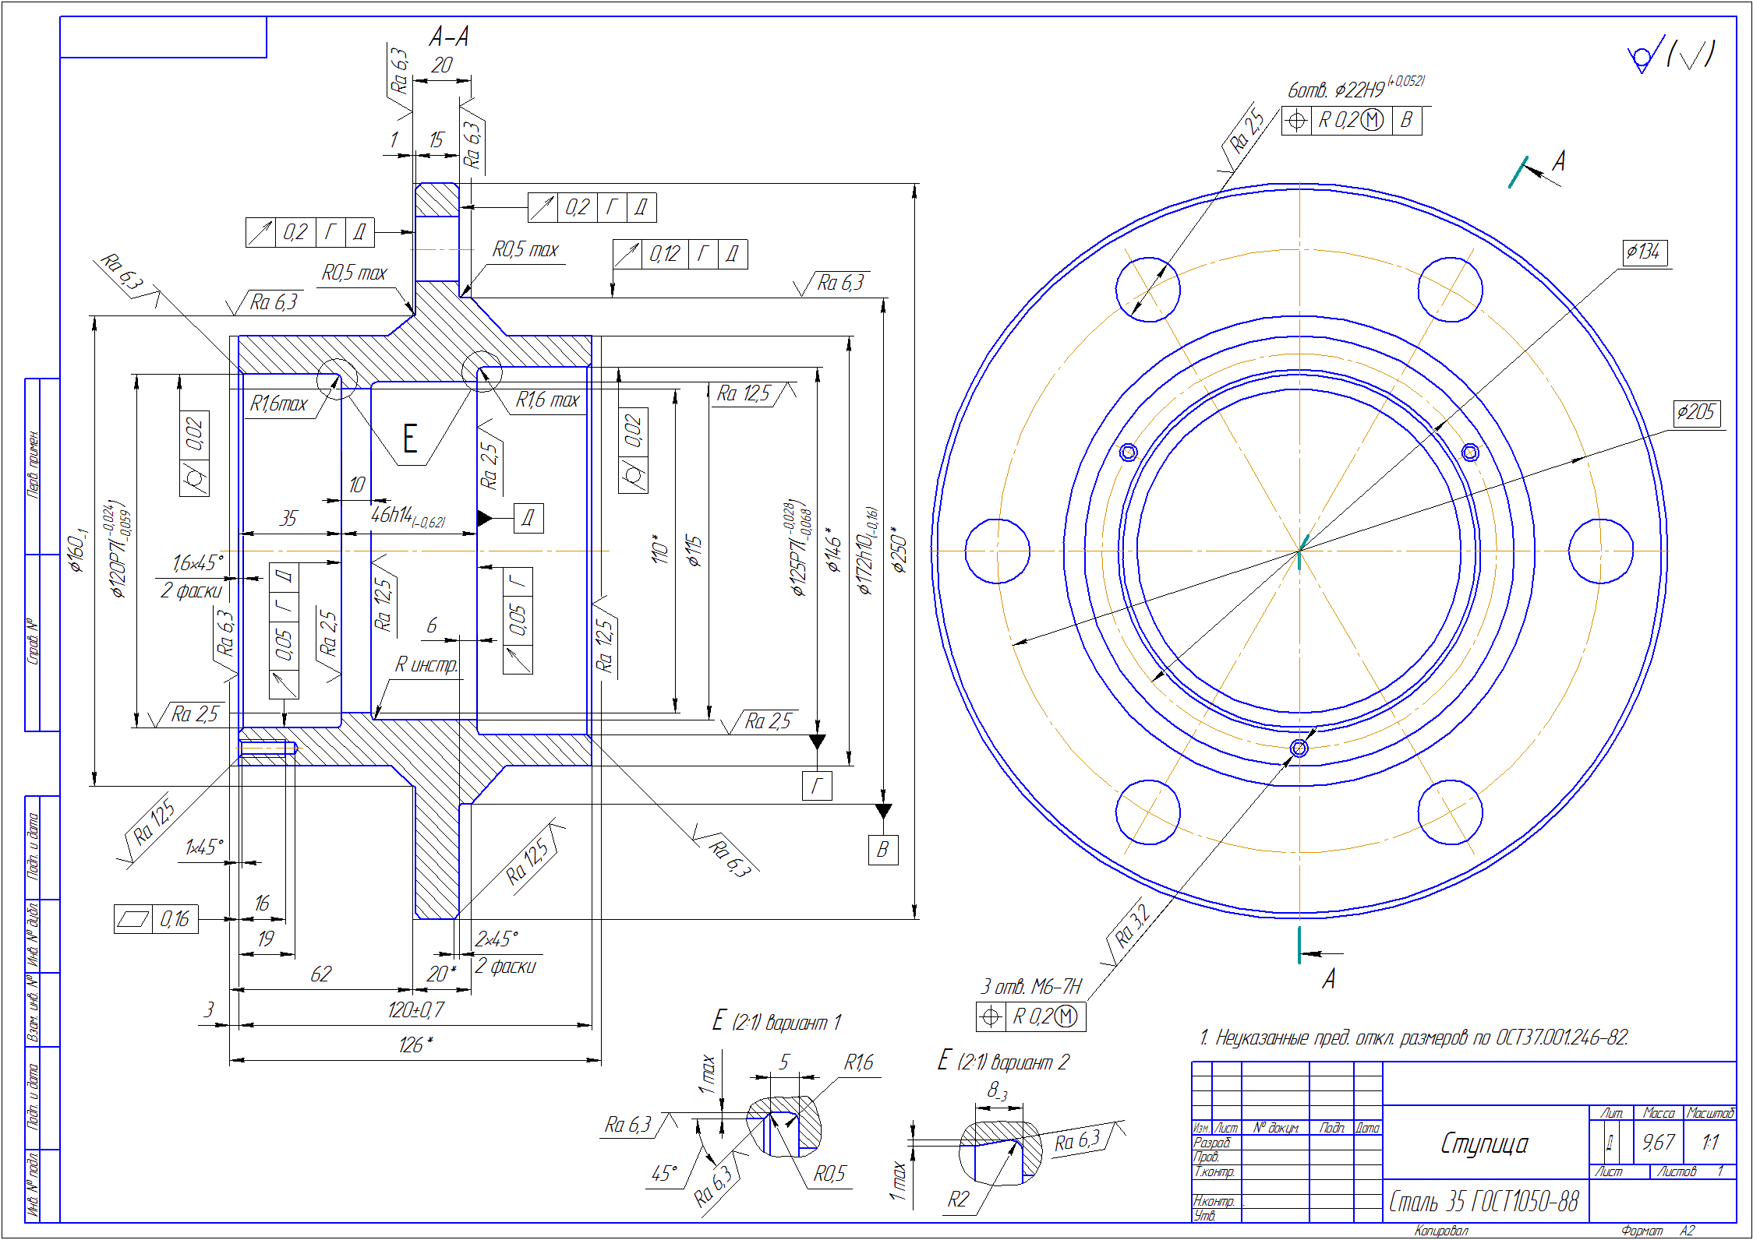This screenshot has height=1240, width=1753.
Task: Click the Копировал label
Action: point(1441,1231)
